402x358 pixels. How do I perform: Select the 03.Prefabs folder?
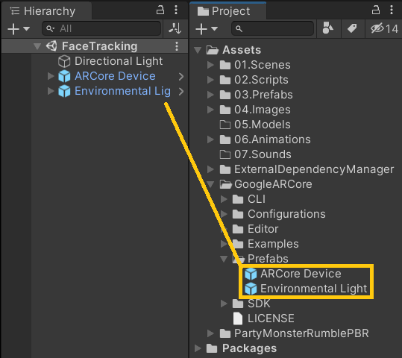click(x=263, y=95)
